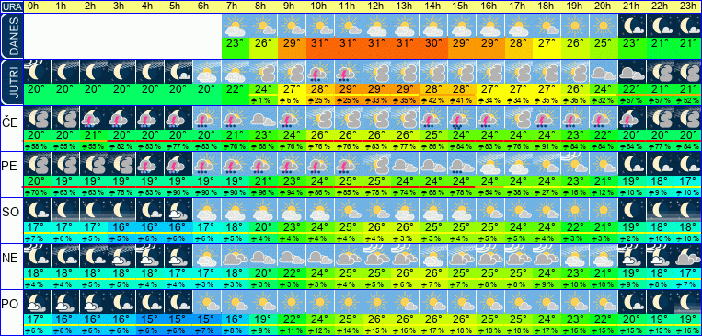Click the PE 15h rainy cloud icon
702x336 pixels.
point(462,165)
